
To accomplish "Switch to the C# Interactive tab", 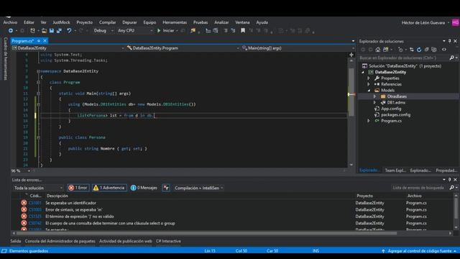I will click(x=168, y=241).
